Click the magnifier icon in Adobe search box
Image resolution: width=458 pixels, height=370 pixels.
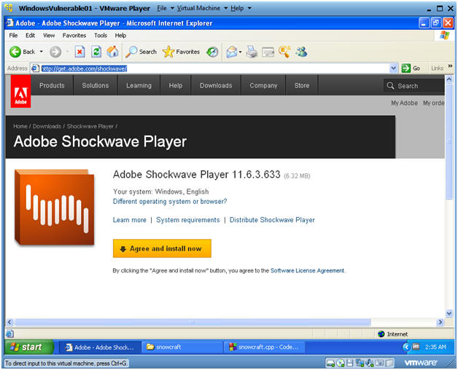(390, 86)
